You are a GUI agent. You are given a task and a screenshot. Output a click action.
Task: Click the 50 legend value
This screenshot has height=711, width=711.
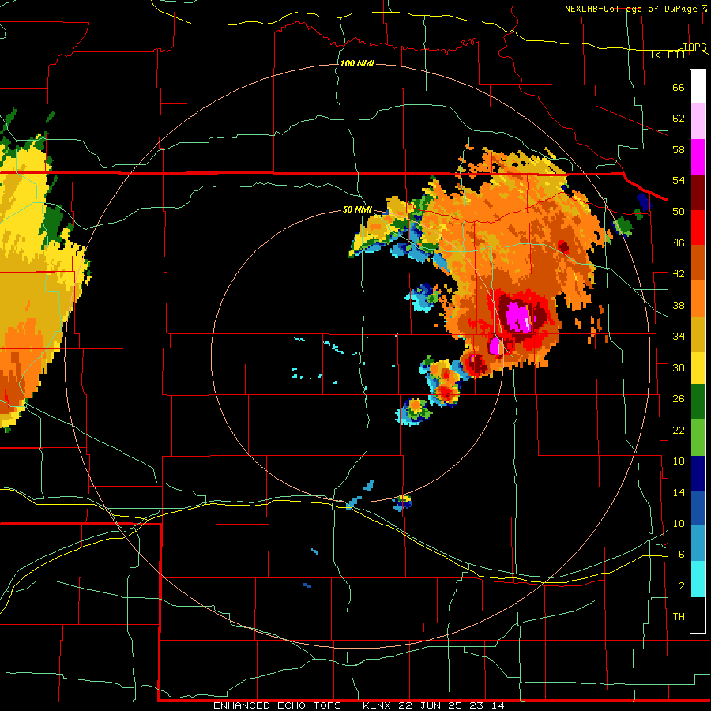[679, 212]
